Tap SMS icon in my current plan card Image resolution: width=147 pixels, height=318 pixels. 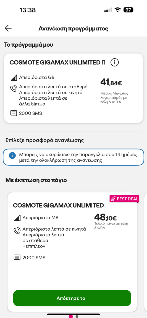pos(14,113)
